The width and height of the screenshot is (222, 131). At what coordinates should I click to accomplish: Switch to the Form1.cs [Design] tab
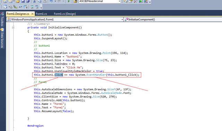coord(65,14)
